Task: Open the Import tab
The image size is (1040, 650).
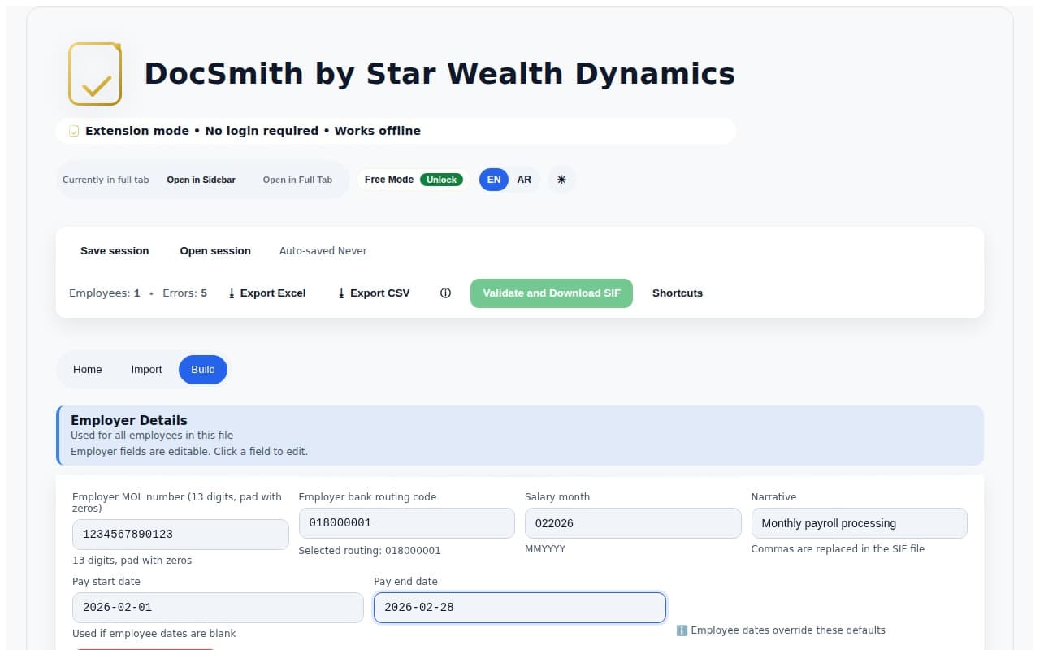Action: click(146, 370)
